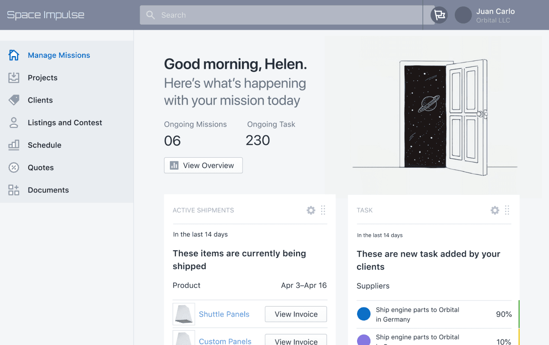Click the Quotes percent icon
This screenshot has width=549, height=345.
coord(14,167)
